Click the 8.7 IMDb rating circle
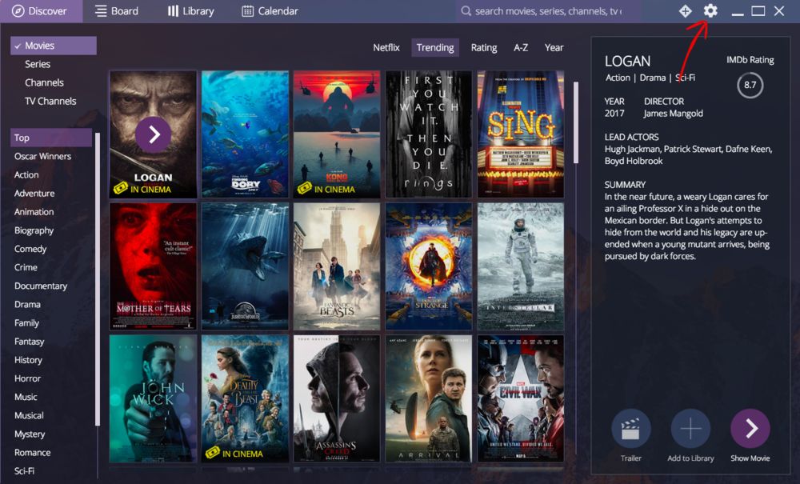The height and width of the screenshot is (484, 800). [x=750, y=85]
